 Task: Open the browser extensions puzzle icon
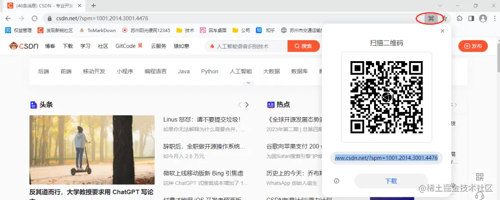[460, 19]
